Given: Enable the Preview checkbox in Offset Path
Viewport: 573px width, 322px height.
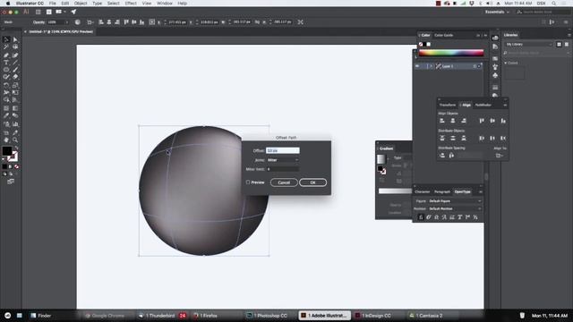Looking at the screenshot, I should 248,182.
